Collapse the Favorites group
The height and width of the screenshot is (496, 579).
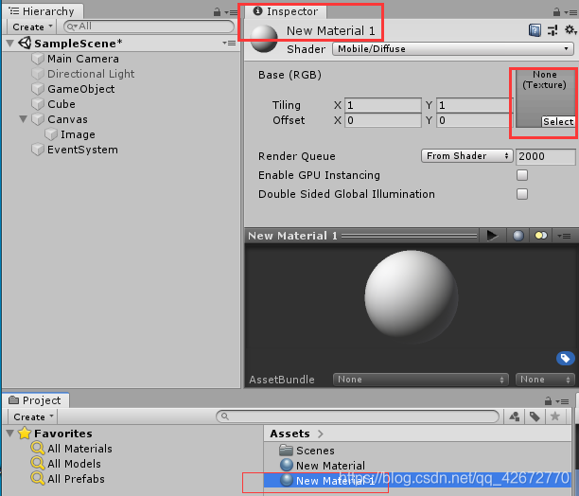coord(10,434)
